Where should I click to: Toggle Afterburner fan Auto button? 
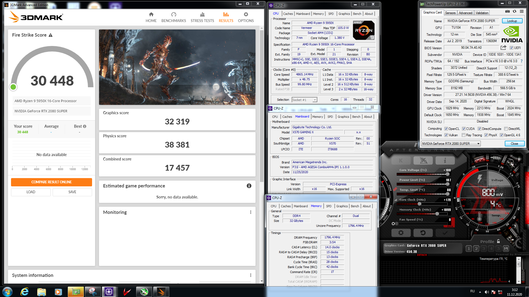coord(450,226)
